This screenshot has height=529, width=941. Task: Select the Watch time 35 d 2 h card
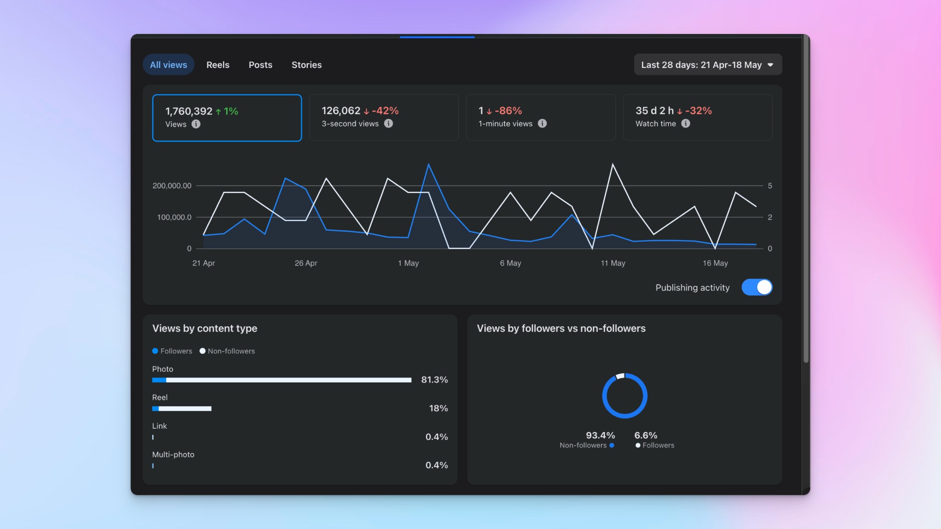tap(697, 118)
